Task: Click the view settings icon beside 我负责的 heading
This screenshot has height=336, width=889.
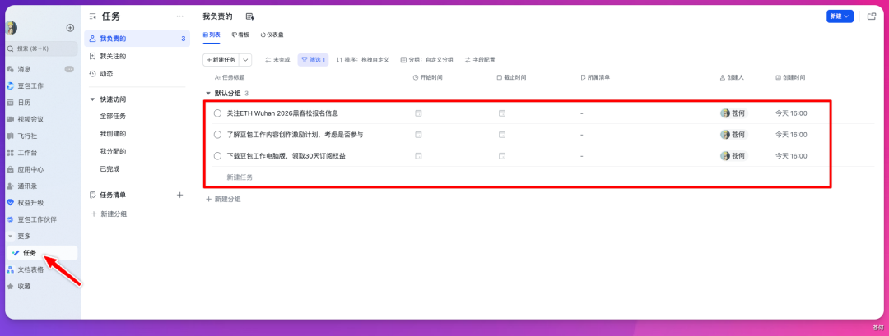Action: coord(249,16)
